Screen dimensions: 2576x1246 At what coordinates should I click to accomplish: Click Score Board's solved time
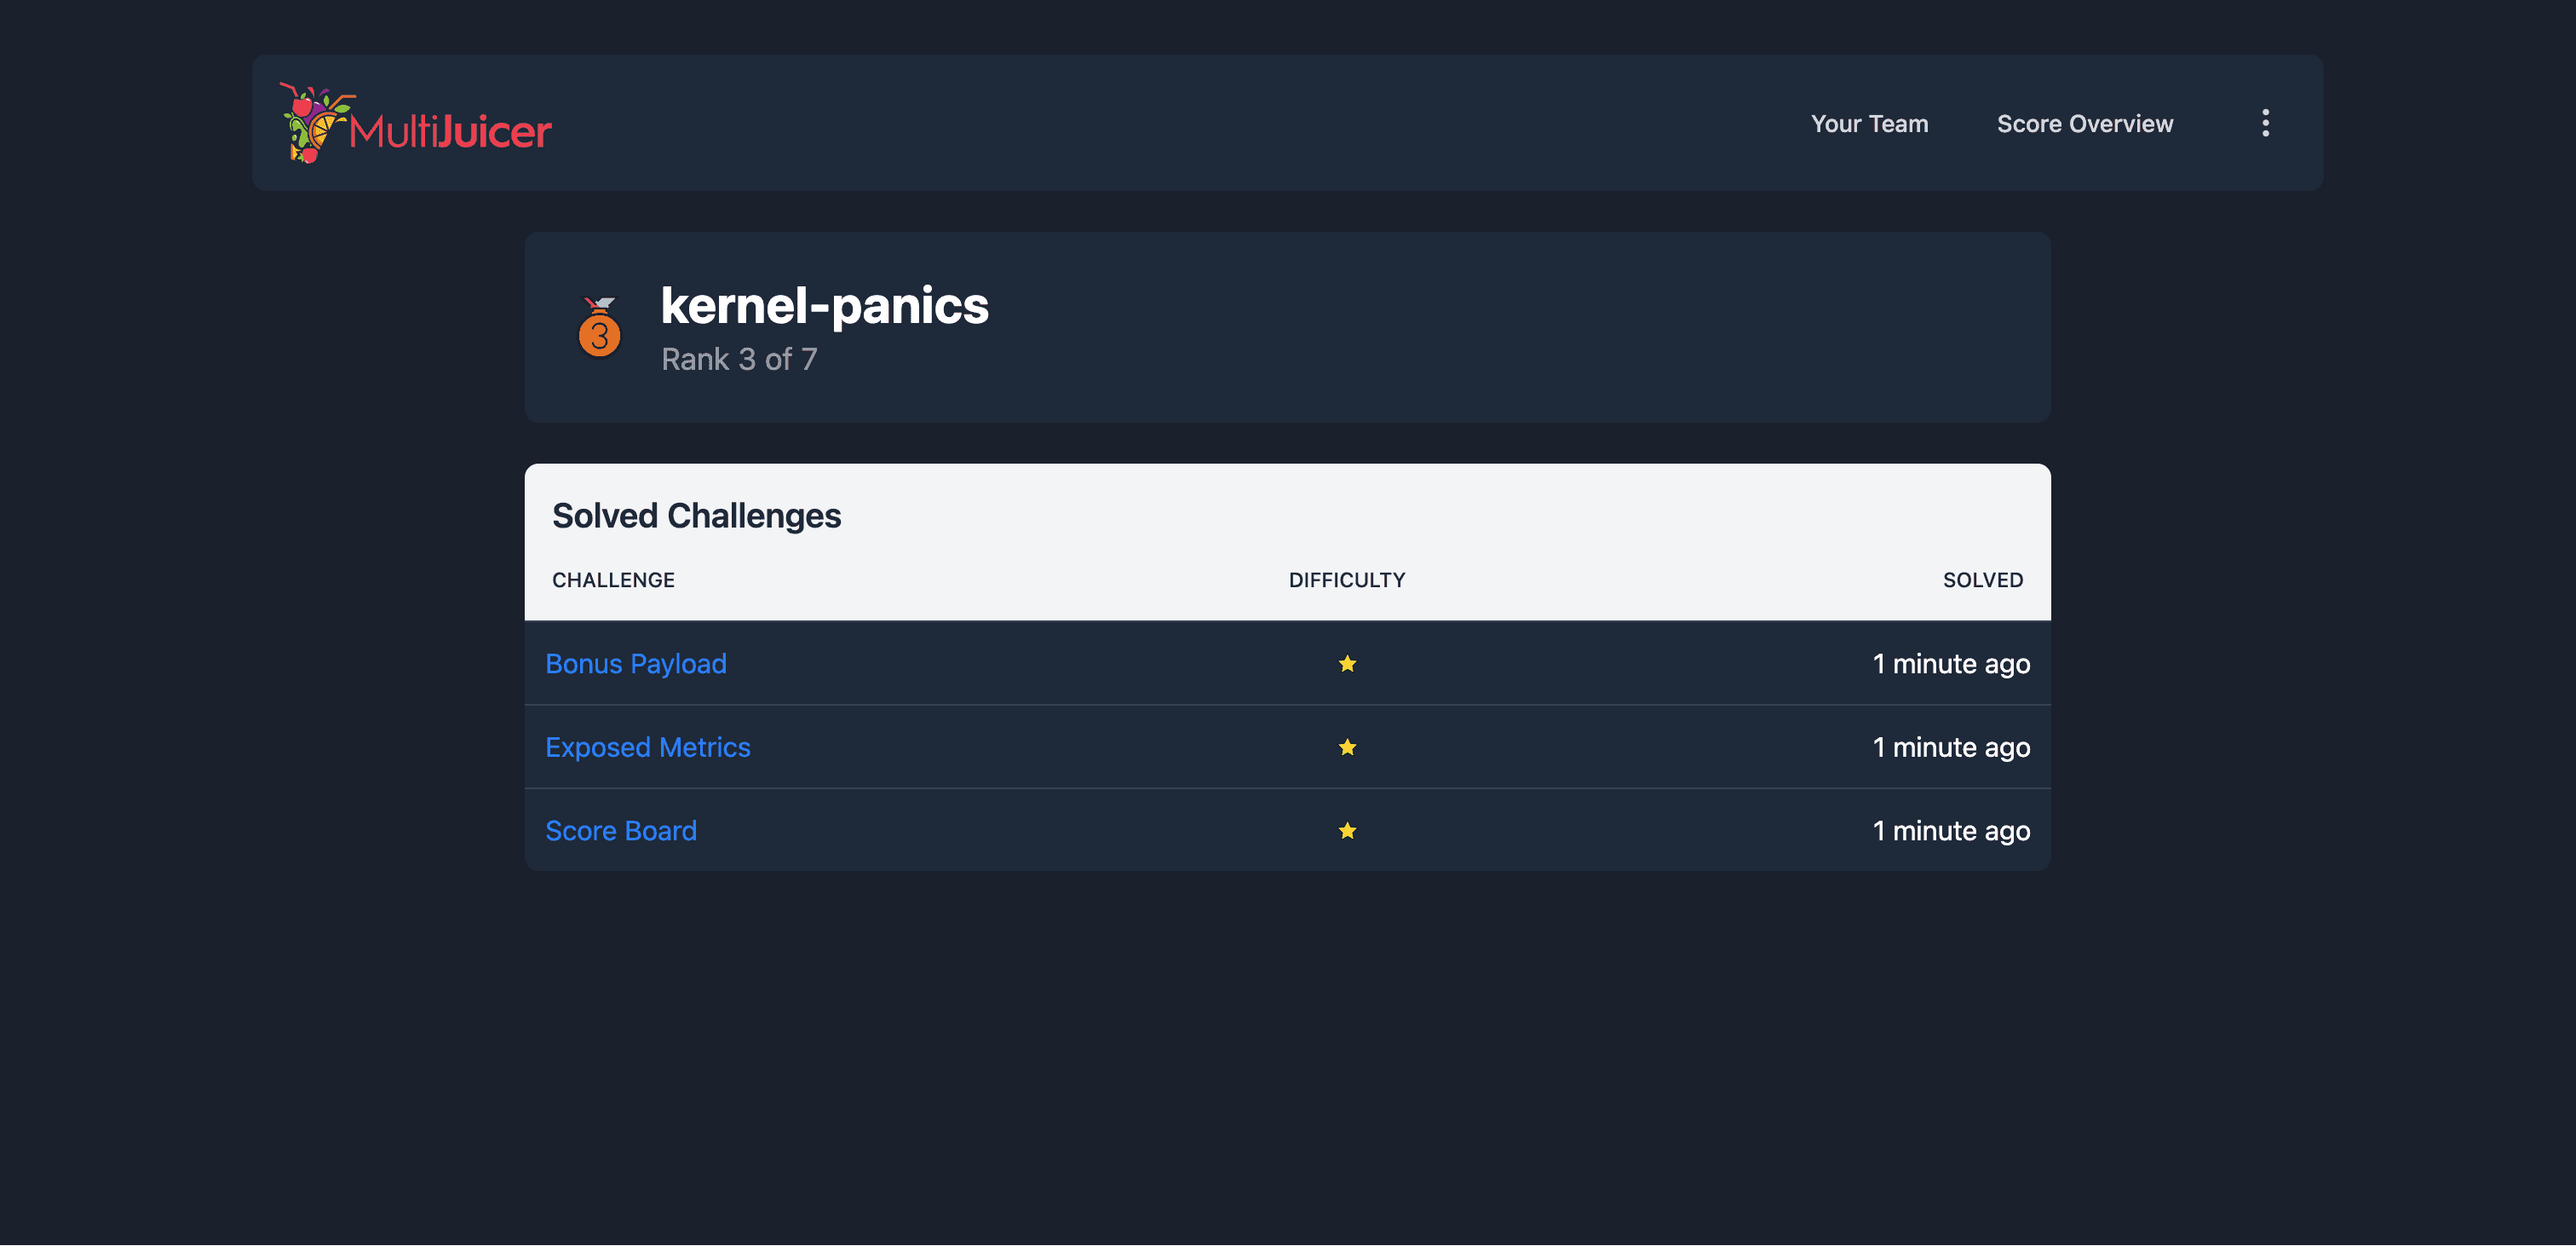click(x=1950, y=831)
